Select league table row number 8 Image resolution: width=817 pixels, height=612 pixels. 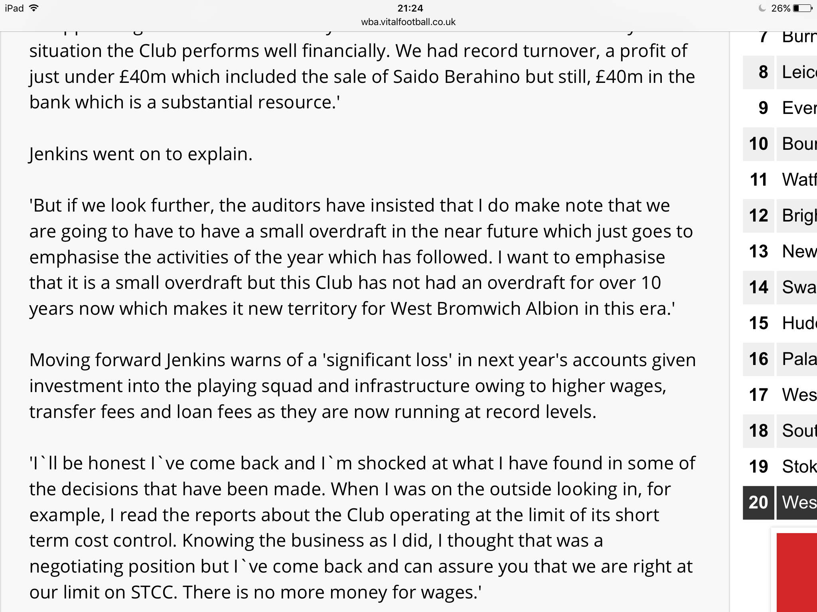click(x=780, y=72)
